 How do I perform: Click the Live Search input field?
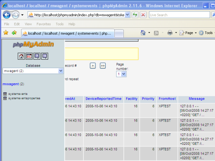coord(179,15)
